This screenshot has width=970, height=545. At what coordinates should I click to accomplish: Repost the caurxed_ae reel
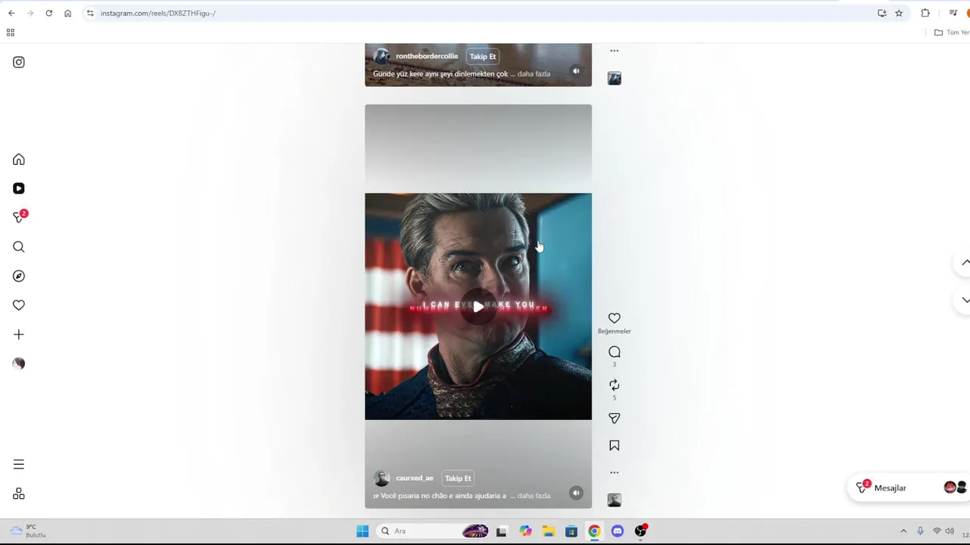click(615, 385)
